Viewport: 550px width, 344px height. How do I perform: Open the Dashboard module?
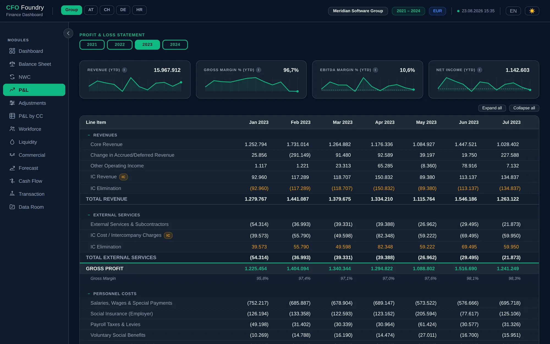(x=34, y=51)
